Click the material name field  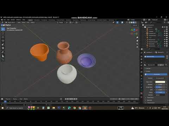tap(152, 65)
